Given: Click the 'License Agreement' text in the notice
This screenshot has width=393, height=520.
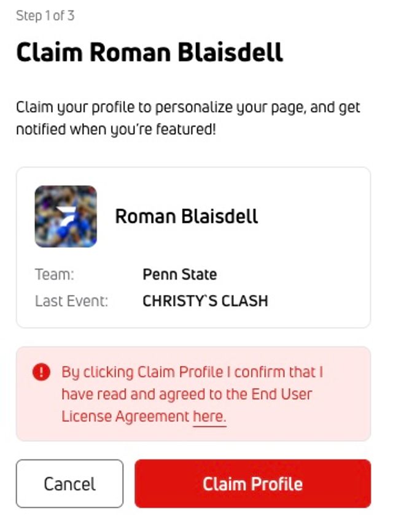Looking at the screenshot, I should 125,416.
